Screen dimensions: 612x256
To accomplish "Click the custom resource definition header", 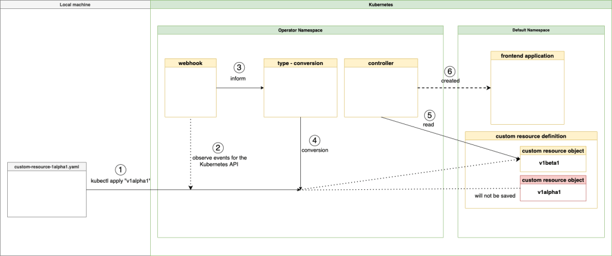I will 531,136.
